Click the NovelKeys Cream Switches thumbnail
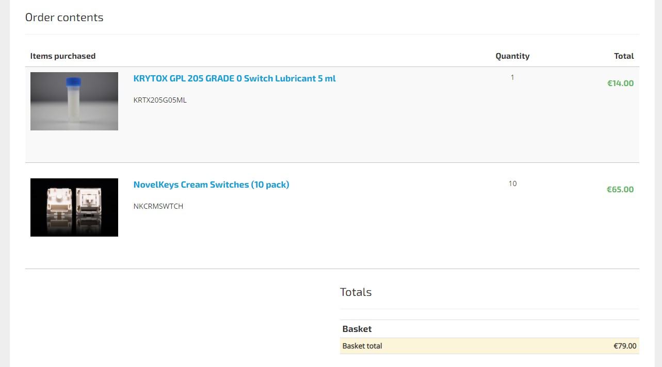 [x=74, y=207]
